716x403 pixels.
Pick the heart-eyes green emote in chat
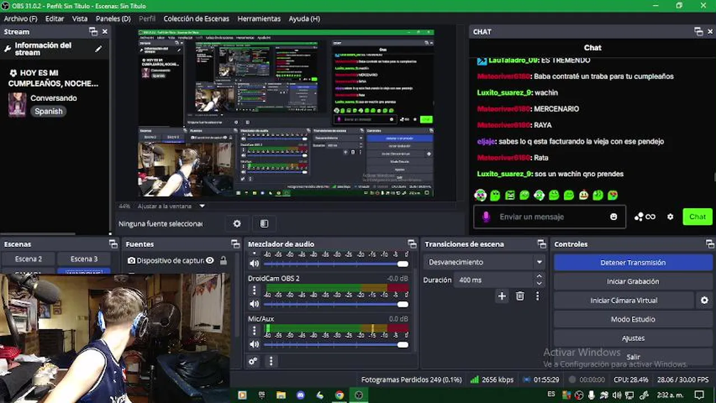[613, 195]
